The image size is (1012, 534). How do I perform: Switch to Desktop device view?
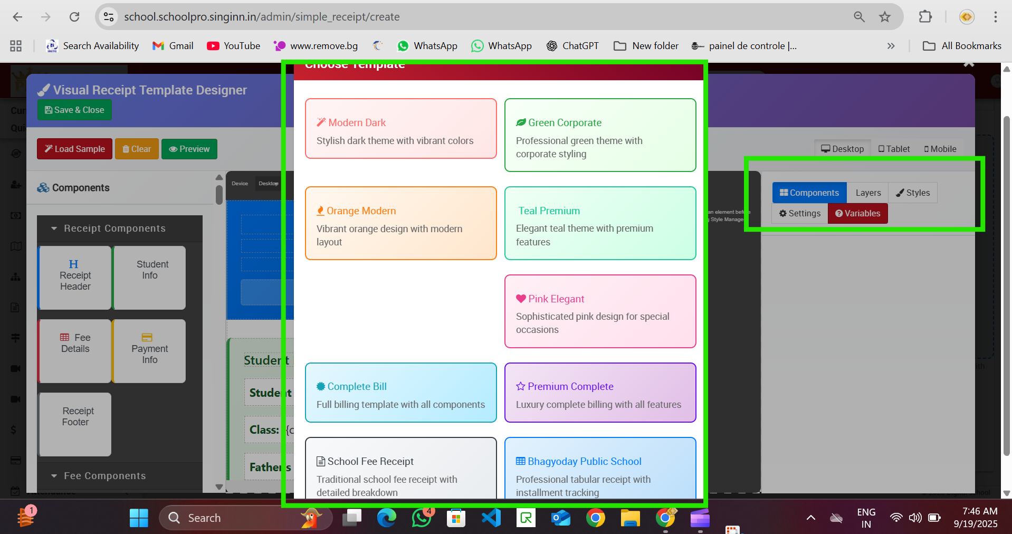click(x=842, y=149)
